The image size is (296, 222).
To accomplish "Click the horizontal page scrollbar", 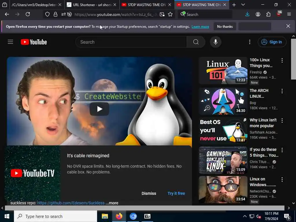I will pos(145,208).
